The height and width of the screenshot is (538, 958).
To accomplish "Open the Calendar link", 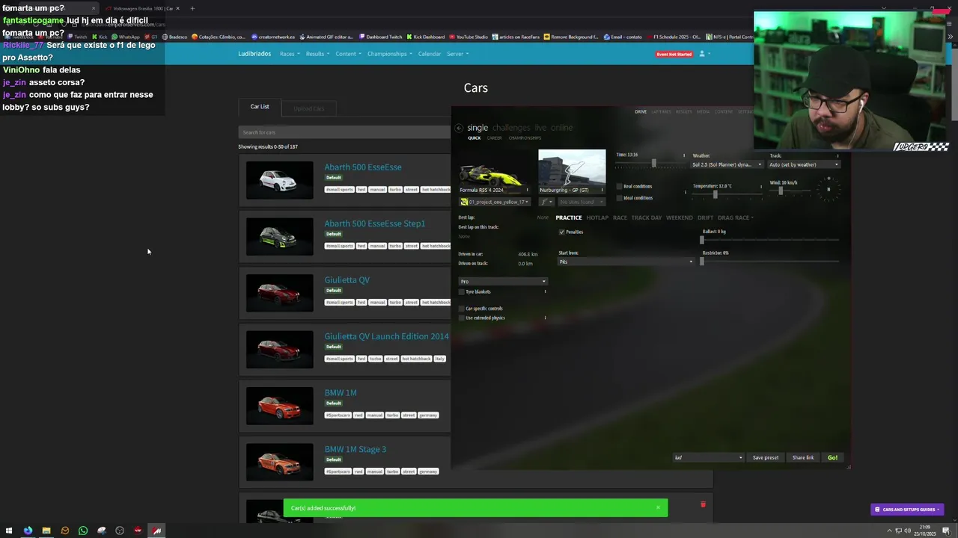I will (429, 54).
